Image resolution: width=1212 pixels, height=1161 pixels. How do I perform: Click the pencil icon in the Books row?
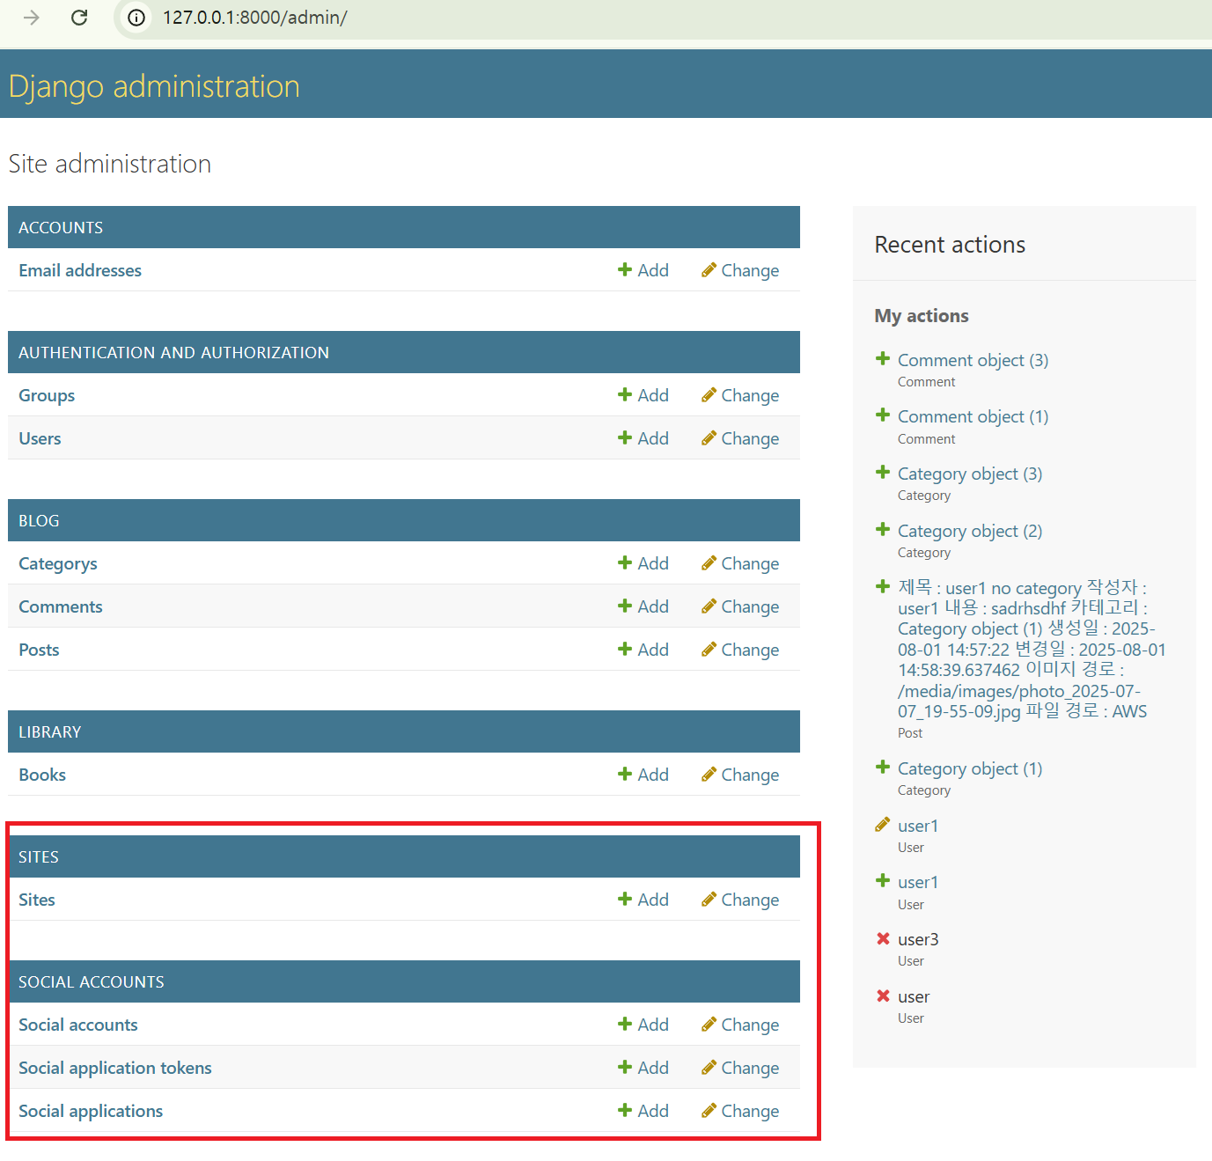coord(709,775)
